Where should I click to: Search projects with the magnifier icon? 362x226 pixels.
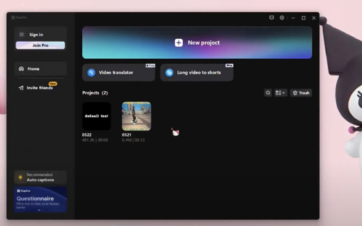268,93
